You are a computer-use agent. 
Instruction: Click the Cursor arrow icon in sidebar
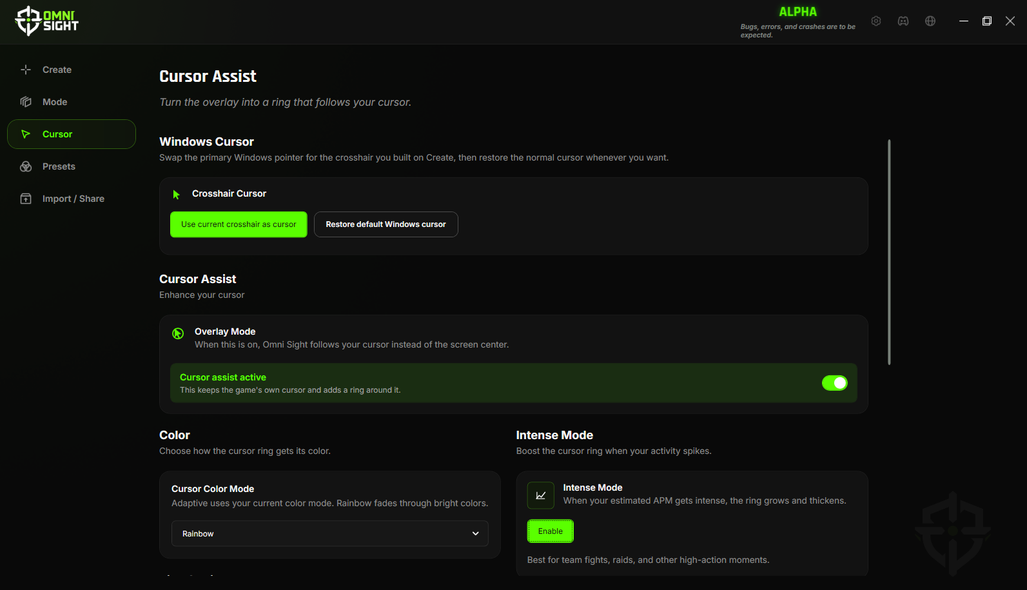coord(26,134)
